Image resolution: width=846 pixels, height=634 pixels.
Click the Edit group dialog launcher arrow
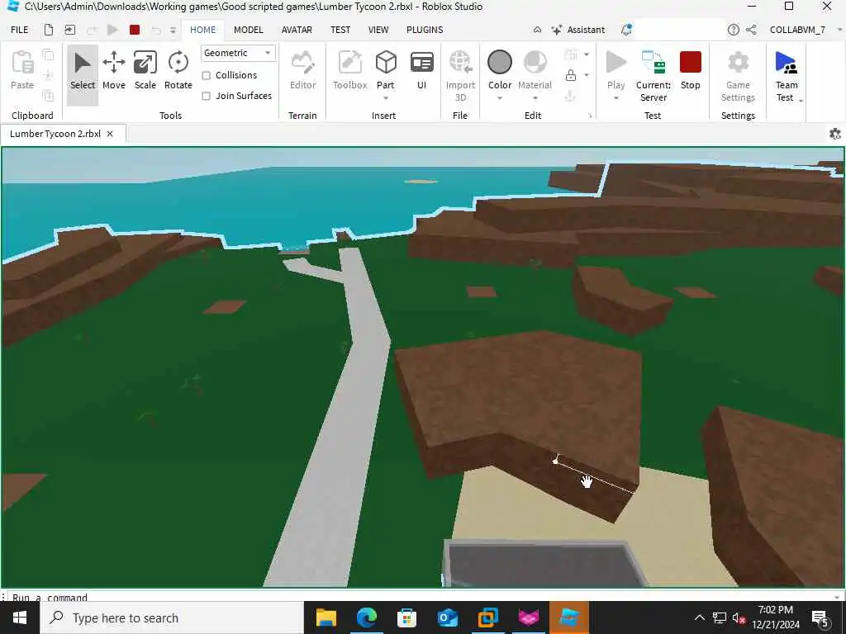pyautogui.click(x=590, y=116)
